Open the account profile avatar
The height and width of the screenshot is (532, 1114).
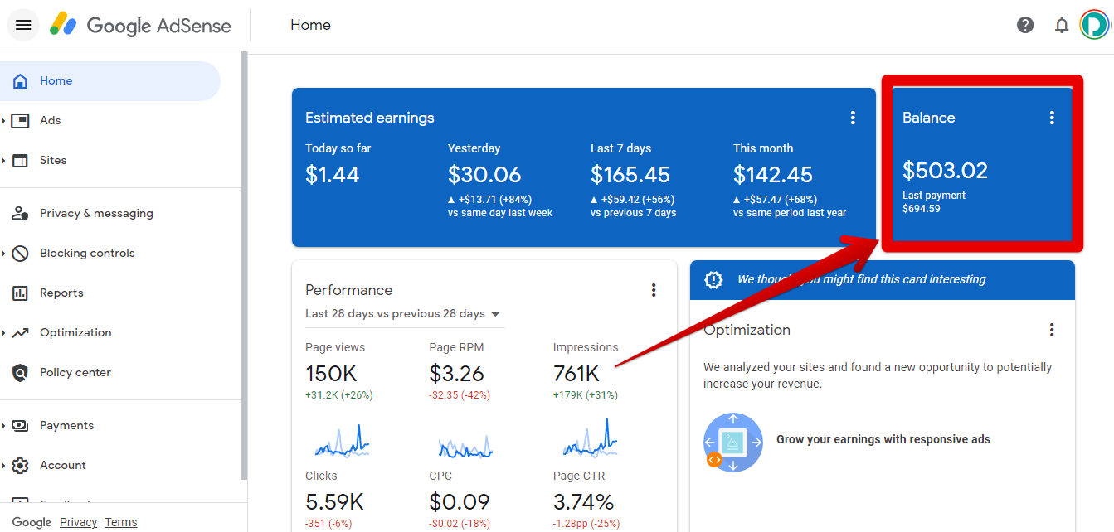coord(1095,25)
